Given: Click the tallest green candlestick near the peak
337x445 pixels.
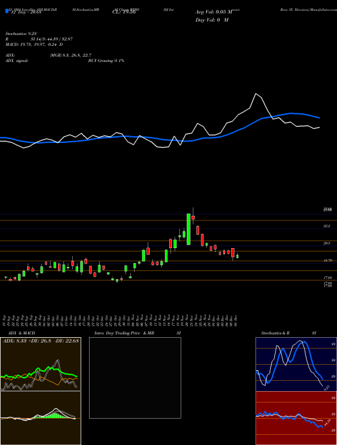Looking at the screenshot, I should pyautogui.click(x=188, y=229).
